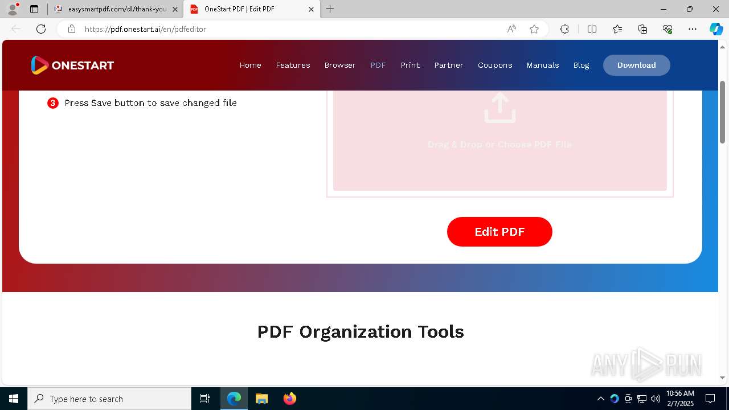Open Browser navigation item
This screenshot has height=410, width=729.
coord(340,65)
